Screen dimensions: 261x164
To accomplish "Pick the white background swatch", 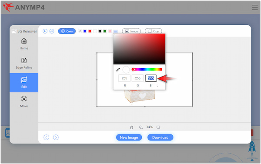I will coord(95,31).
